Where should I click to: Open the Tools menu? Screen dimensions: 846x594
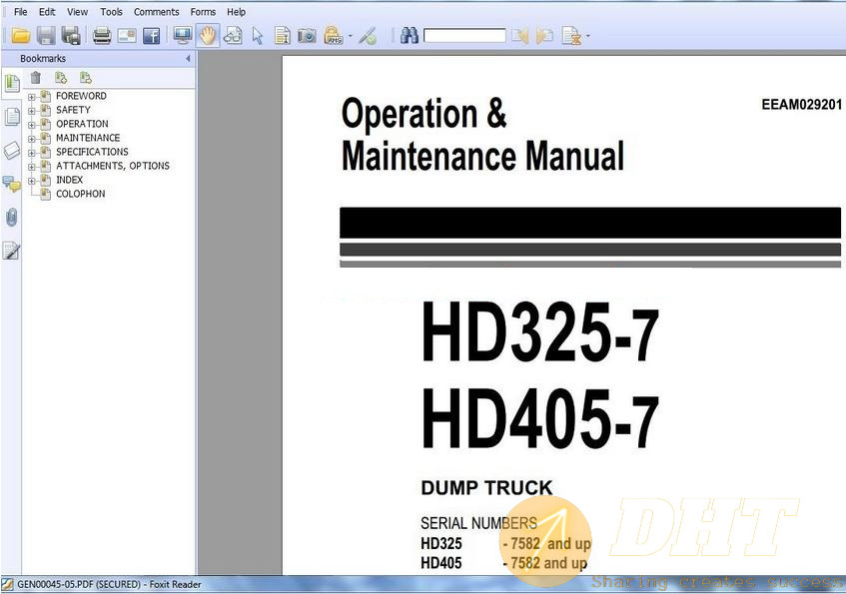point(111,12)
